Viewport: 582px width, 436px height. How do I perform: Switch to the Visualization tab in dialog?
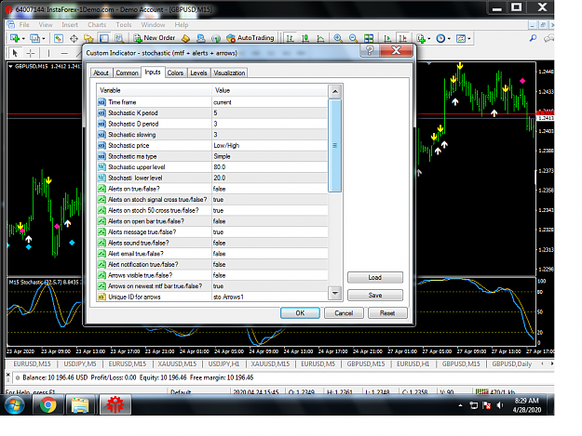tap(229, 73)
